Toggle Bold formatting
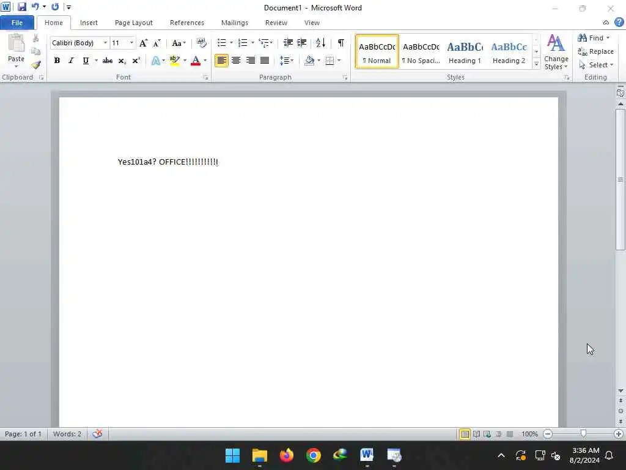This screenshot has width=626, height=470. (x=57, y=61)
